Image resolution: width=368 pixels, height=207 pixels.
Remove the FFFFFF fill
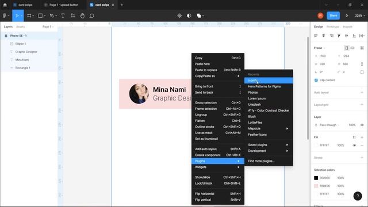pyautogui.click(x=362, y=145)
